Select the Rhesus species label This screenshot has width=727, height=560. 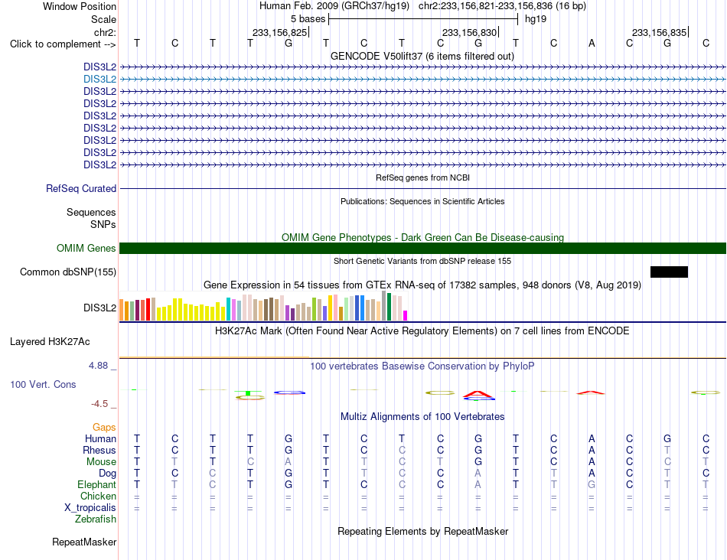(99, 450)
